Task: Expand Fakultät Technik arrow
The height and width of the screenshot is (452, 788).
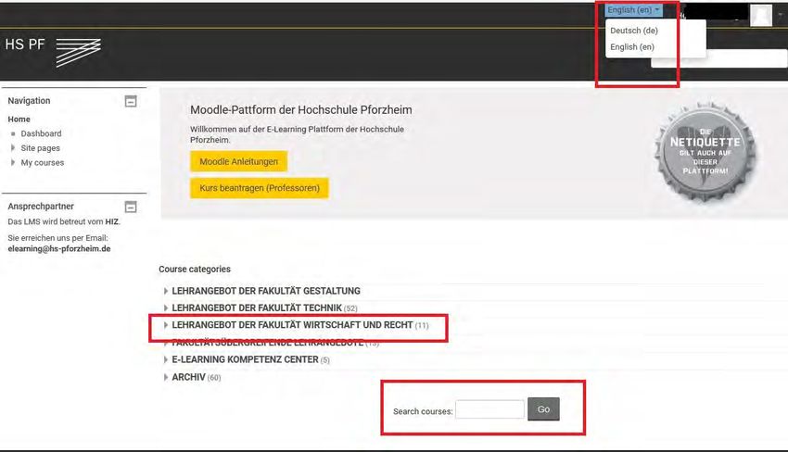Action: [166, 308]
